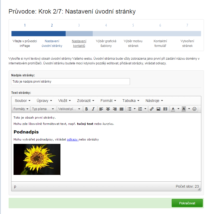The height and width of the screenshot is (214, 206).
Task: Select the sunflower image in the editor
Action: (37, 159)
